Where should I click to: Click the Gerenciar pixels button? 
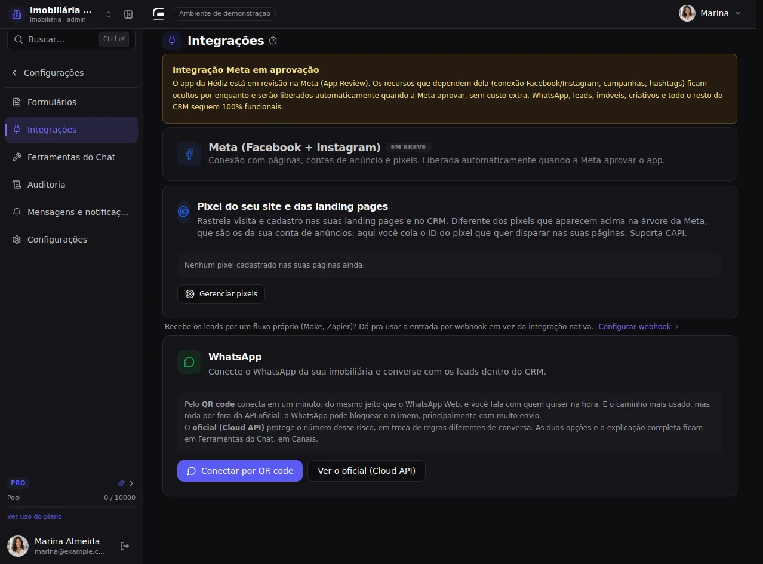click(x=221, y=294)
